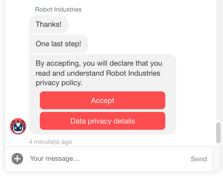
Task: Click the 'By accepting' message text
Action: click(99, 64)
